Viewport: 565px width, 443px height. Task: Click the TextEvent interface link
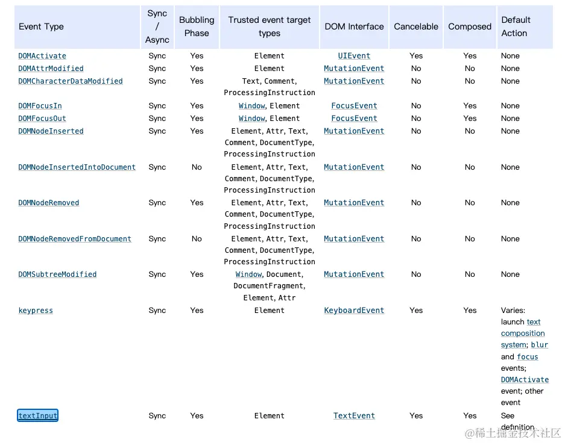click(354, 416)
